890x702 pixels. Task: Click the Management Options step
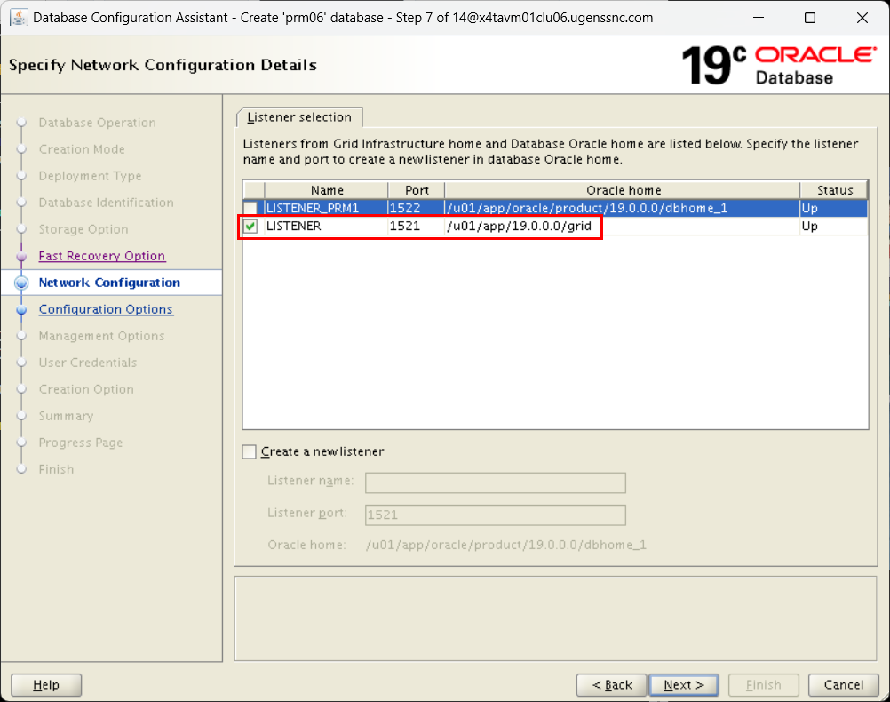point(101,336)
